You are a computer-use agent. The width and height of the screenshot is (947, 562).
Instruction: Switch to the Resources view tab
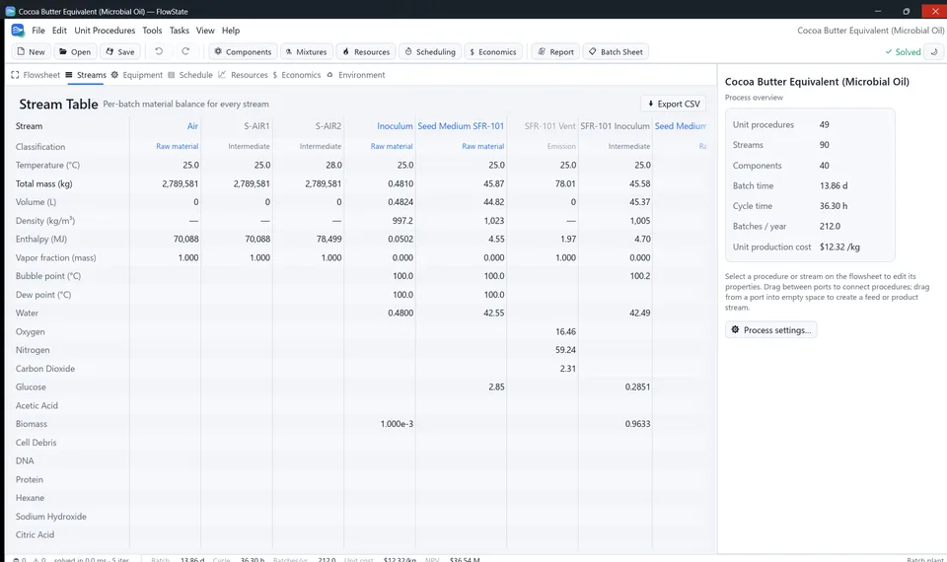[243, 75]
